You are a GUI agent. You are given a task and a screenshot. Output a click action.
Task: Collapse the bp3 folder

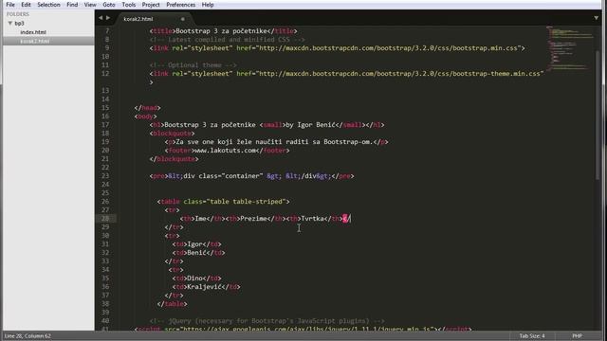10,23
